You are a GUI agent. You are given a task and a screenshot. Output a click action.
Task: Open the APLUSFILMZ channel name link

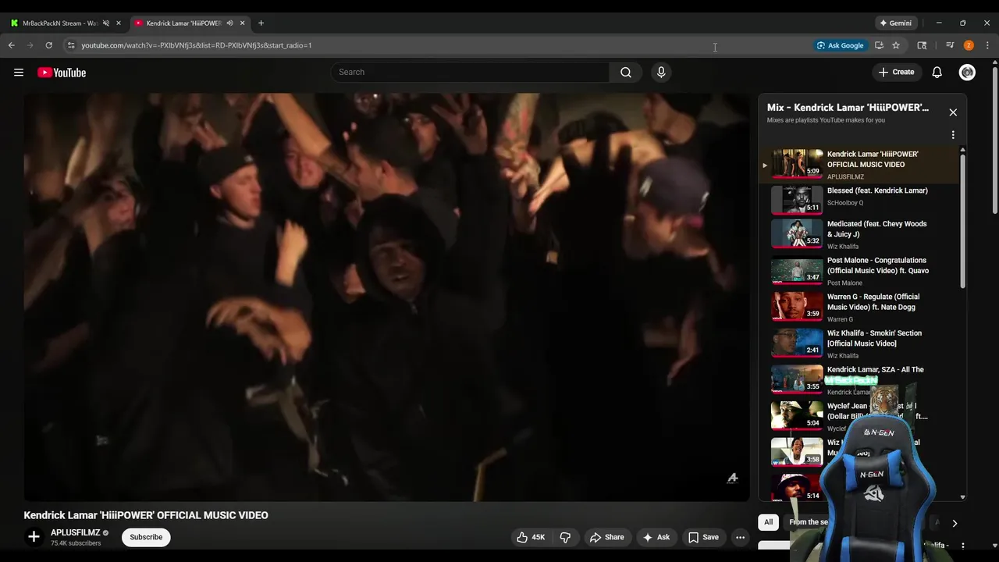[75, 533]
